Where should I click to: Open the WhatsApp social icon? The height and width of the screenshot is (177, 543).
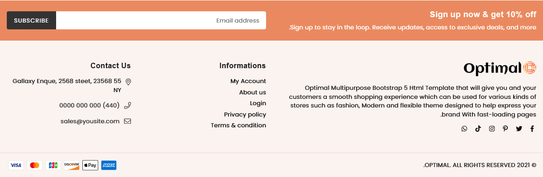click(x=464, y=129)
